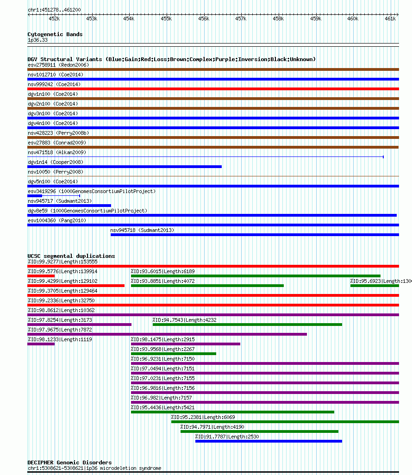
Task: Select the esv1004360 (Pang2010) label
Action: coord(57,220)
